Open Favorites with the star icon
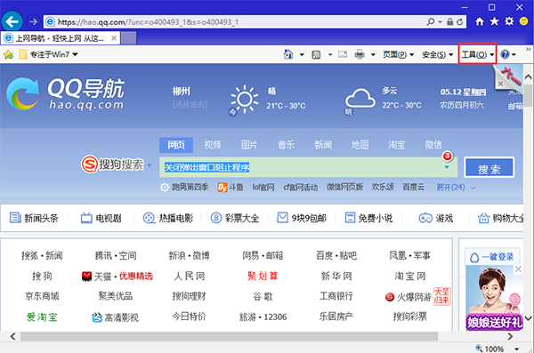 click(494, 22)
